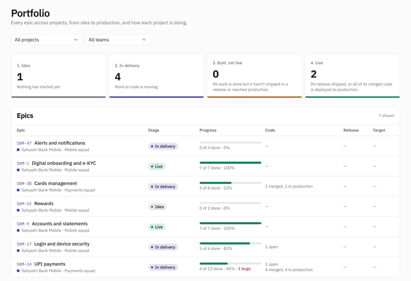Click the Target column header

point(379,130)
